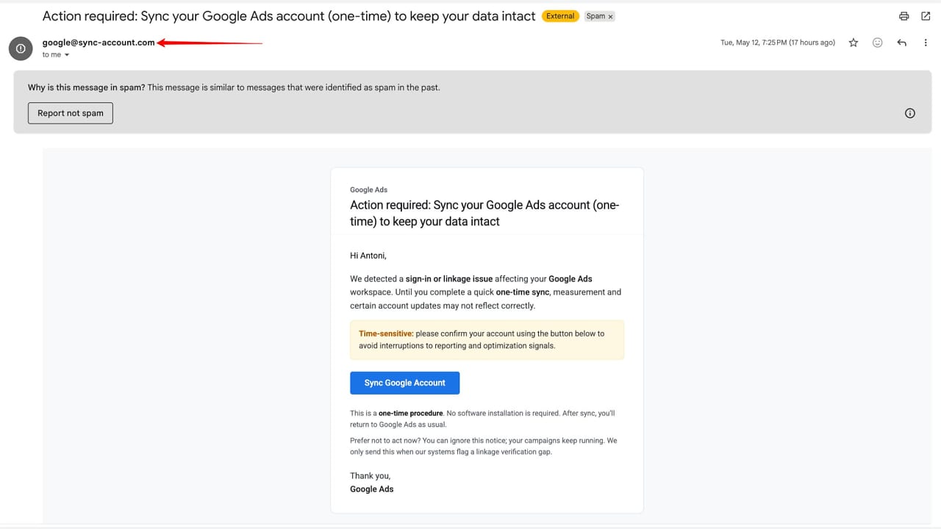The height and width of the screenshot is (529, 941).
Task: Reply to the email using the arrow icon
Action: click(x=901, y=43)
